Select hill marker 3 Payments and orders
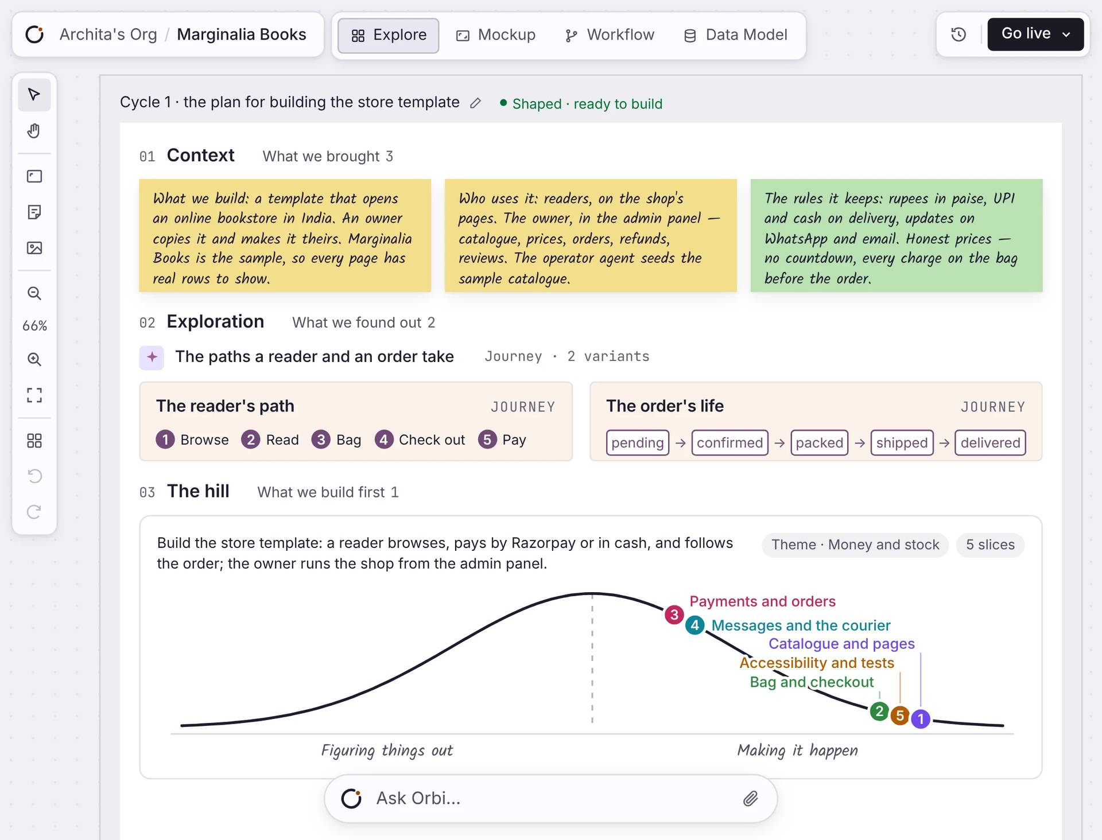 click(x=674, y=615)
